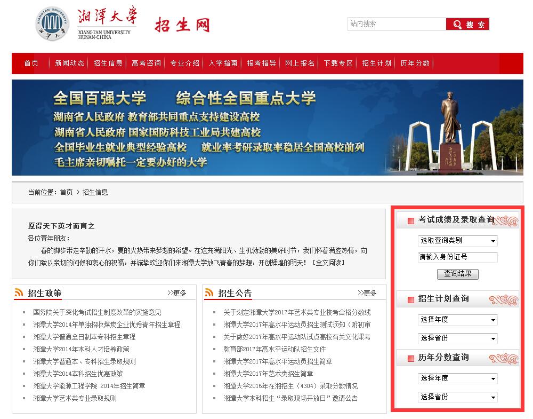This screenshot has height=419, width=533.
Task: Click the 招生网 site title
Action: [x=182, y=25]
